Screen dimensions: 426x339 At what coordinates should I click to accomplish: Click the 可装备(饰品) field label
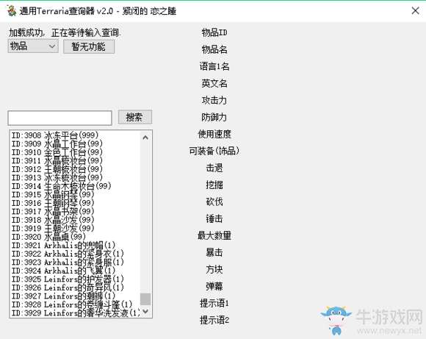pyautogui.click(x=214, y=151)
